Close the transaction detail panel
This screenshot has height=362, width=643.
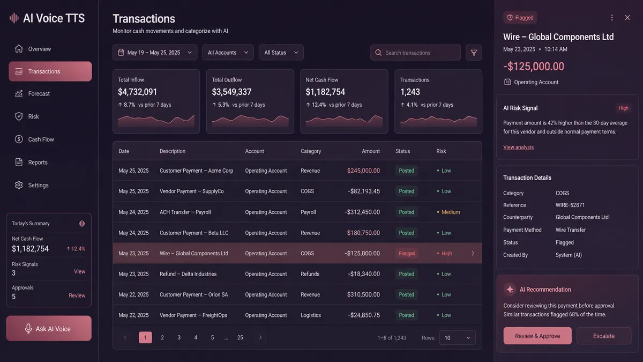(x=627, y=18)
